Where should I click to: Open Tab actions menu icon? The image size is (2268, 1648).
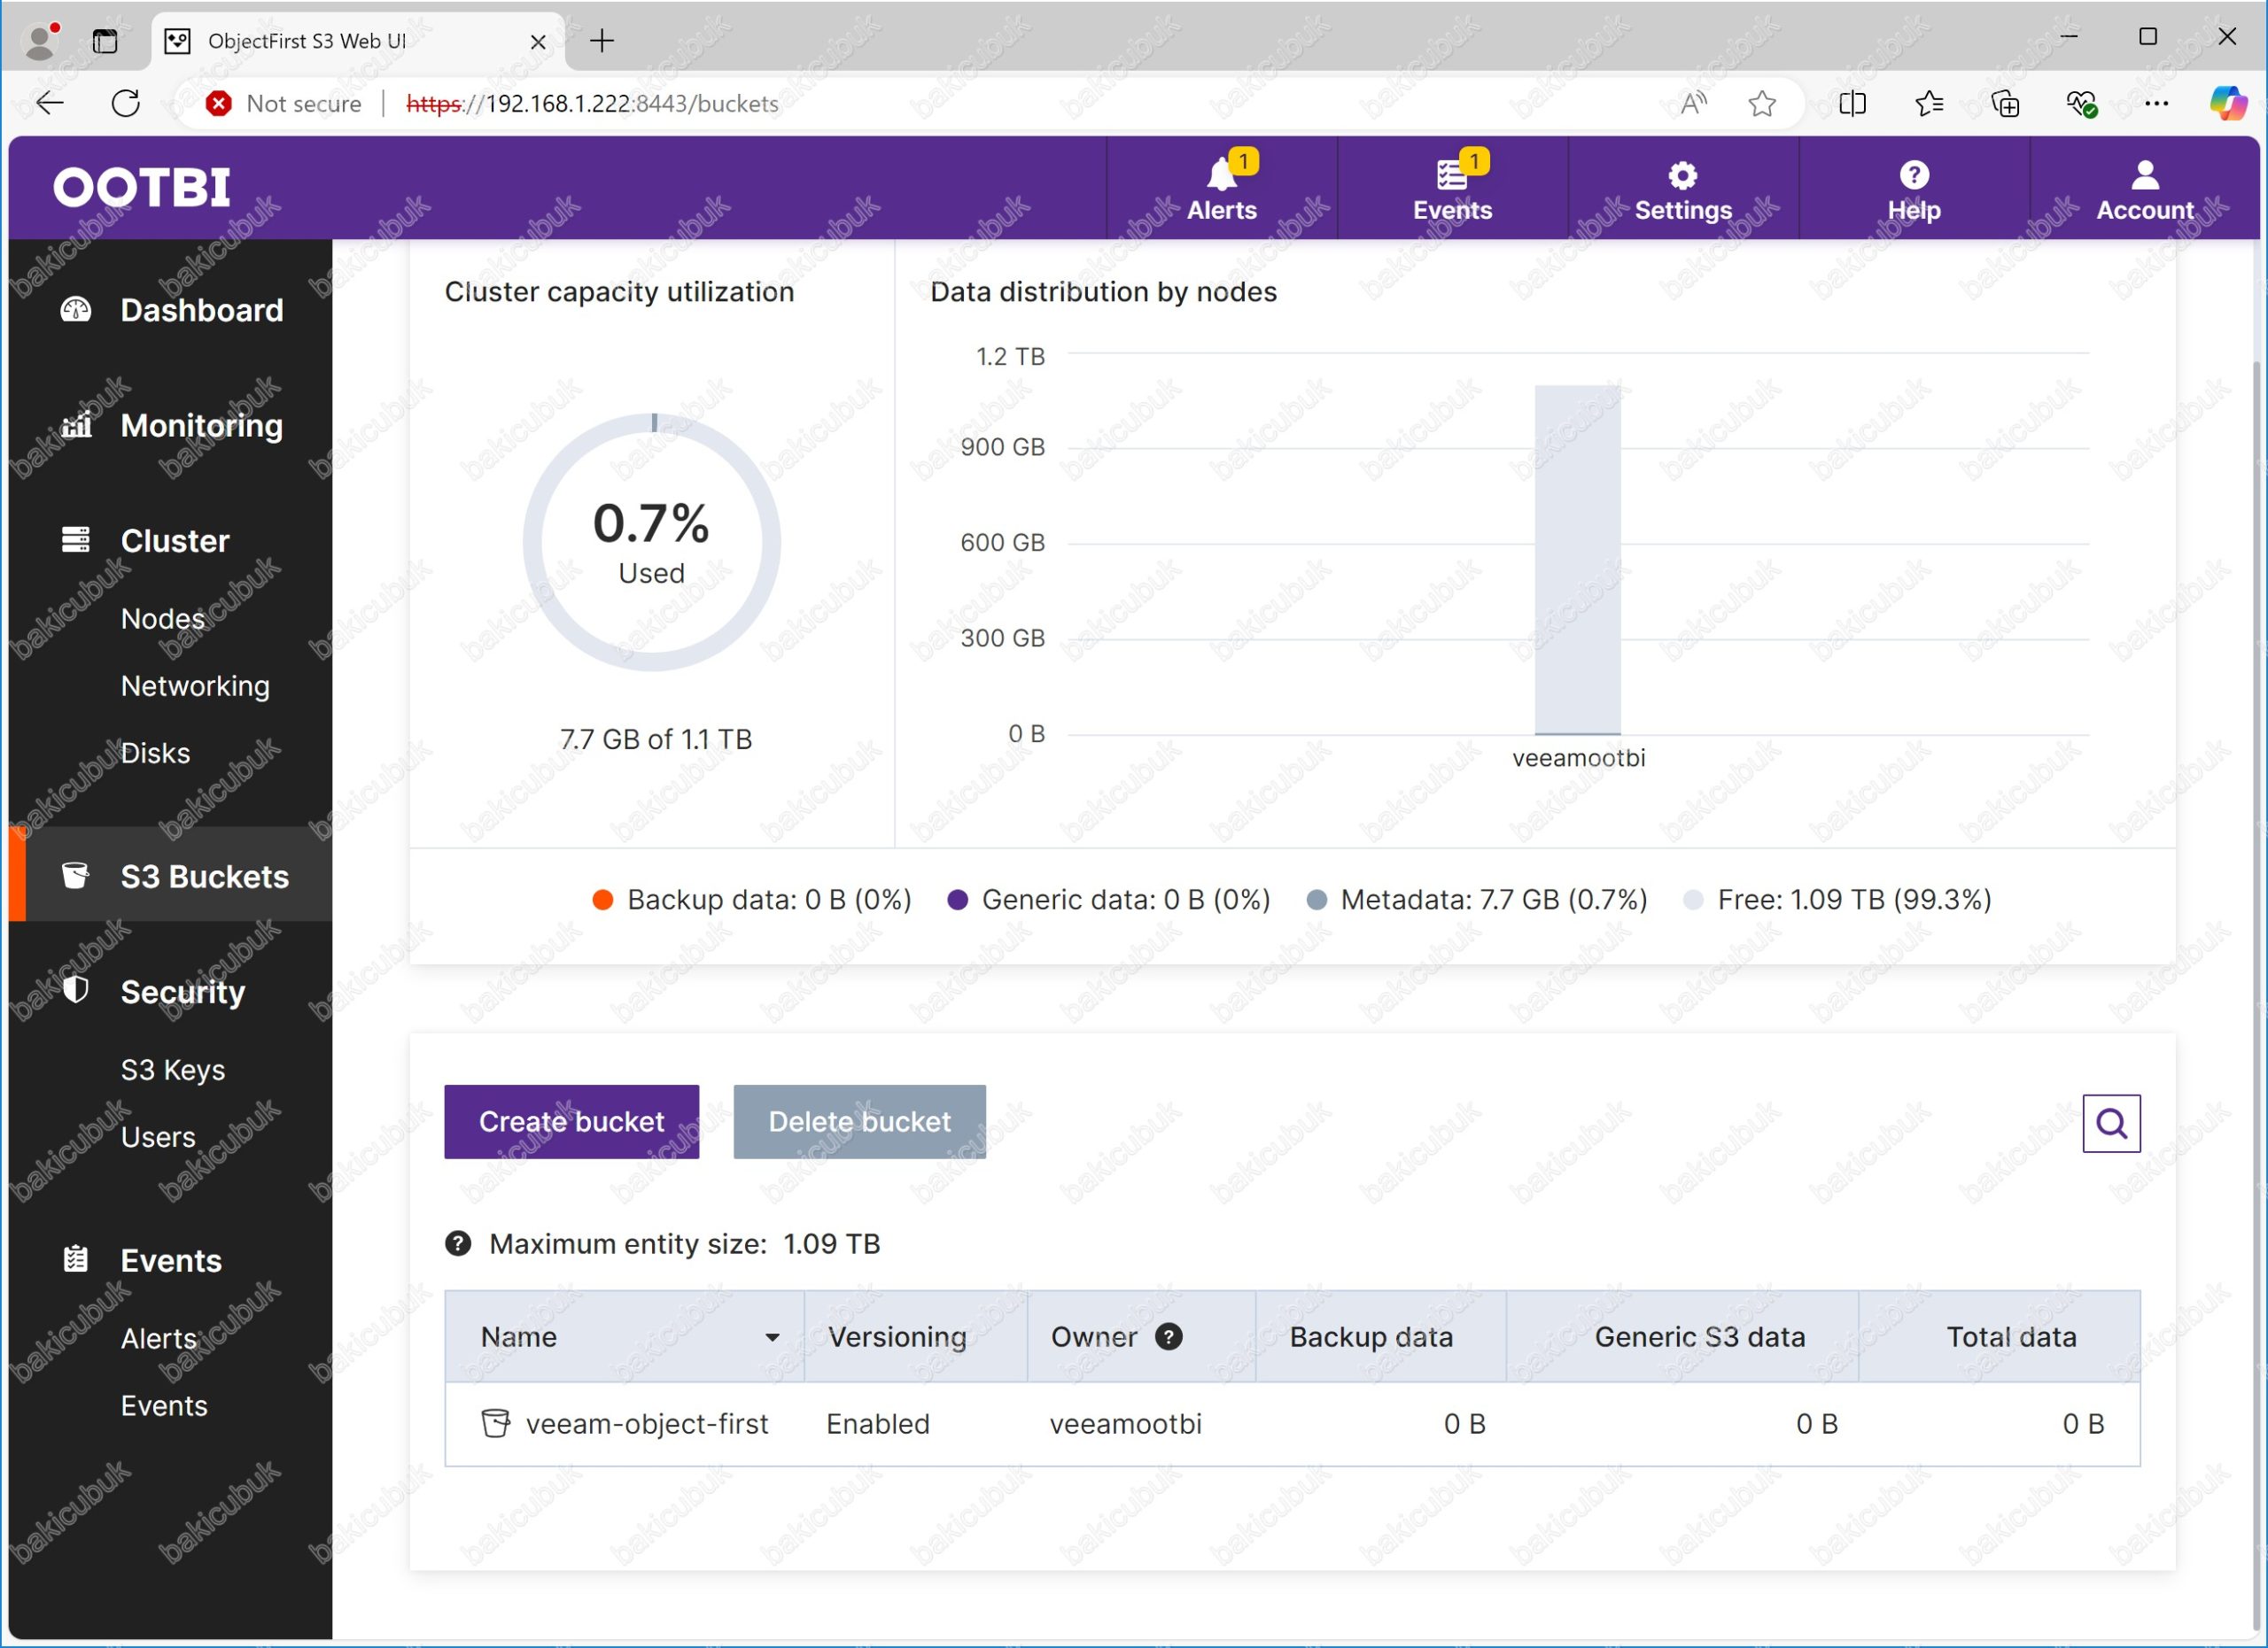(105, 41)
